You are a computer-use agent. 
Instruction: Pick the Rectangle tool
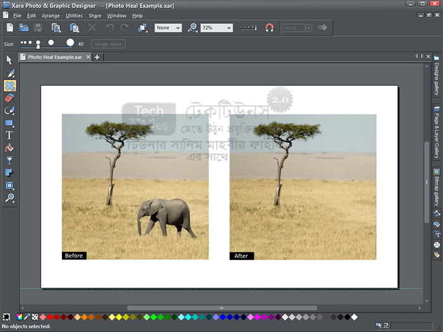[9, 123]
